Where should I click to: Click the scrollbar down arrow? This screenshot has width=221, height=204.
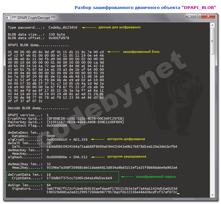213,195
